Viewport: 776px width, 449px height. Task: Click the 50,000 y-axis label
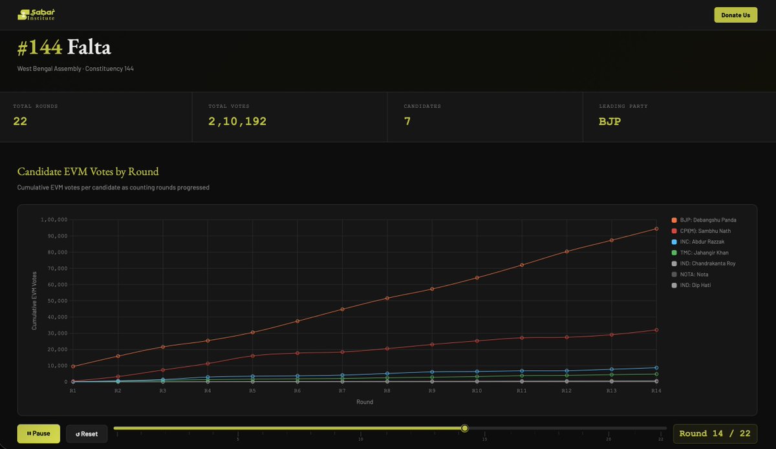[56, 300]
